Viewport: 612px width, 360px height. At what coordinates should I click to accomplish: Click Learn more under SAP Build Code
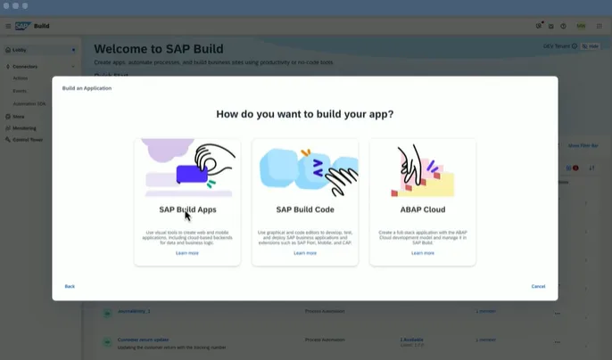click(305, 253)
